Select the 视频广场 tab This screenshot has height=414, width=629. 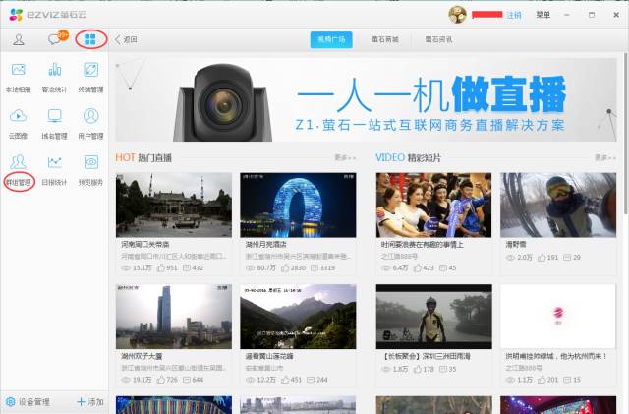pos(331,39)
